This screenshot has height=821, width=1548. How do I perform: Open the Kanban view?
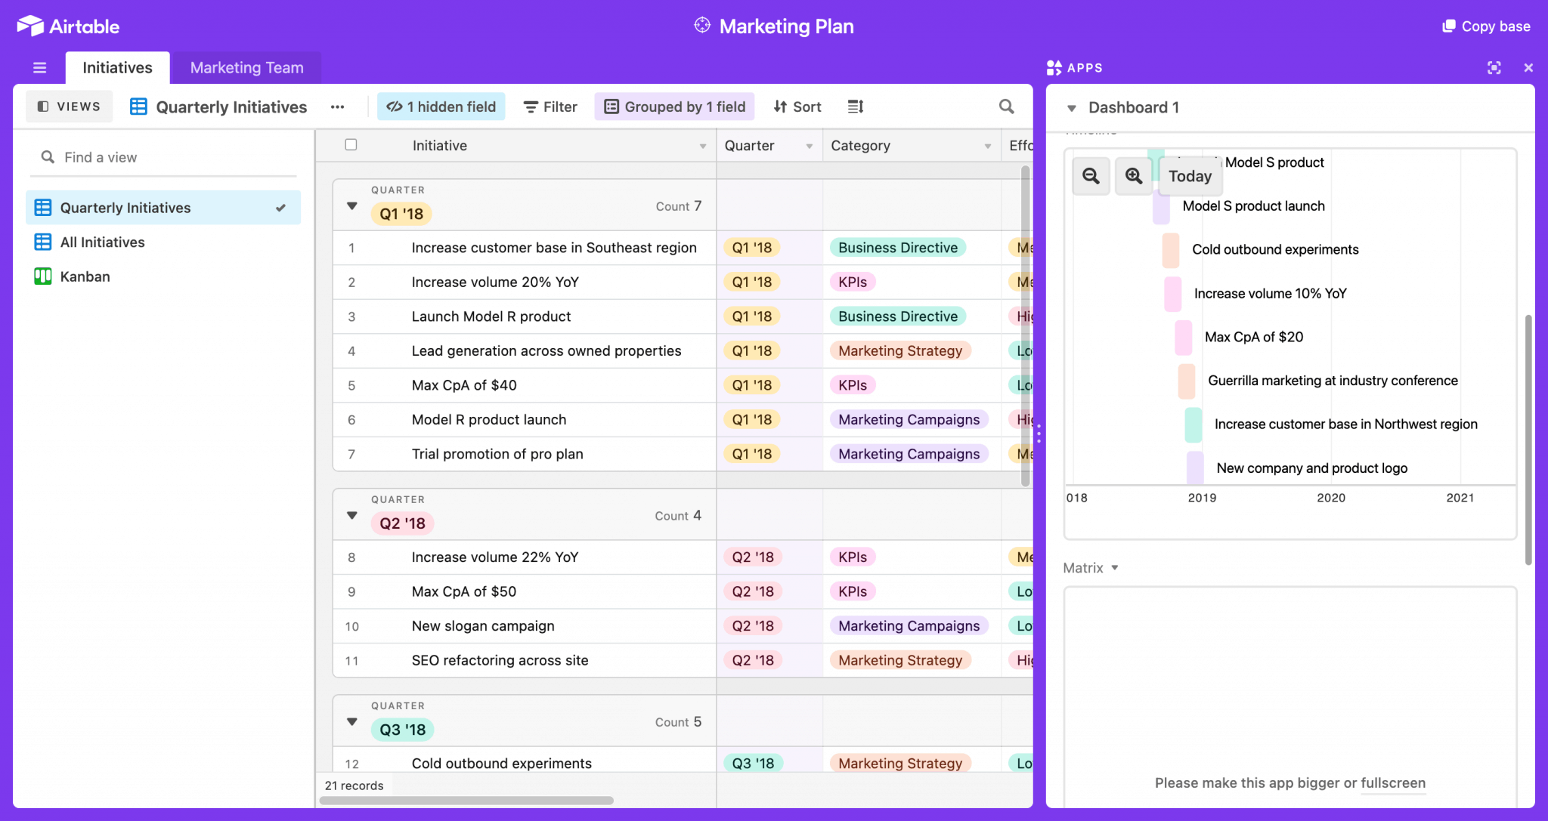click(x=85, y=276)
